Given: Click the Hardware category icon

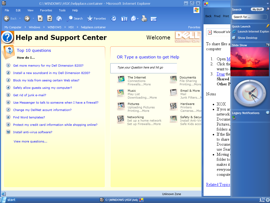Looking at the screenshot, I should (x=173, y=106).
